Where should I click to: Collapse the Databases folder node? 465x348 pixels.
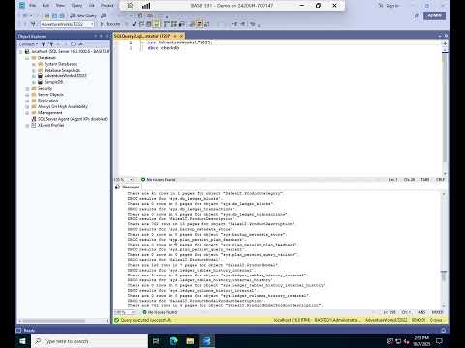click(x=27, y=58)
